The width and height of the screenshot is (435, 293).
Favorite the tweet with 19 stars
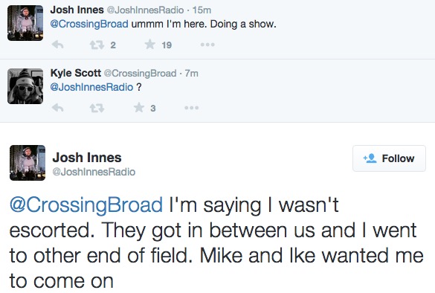point(149,45)
